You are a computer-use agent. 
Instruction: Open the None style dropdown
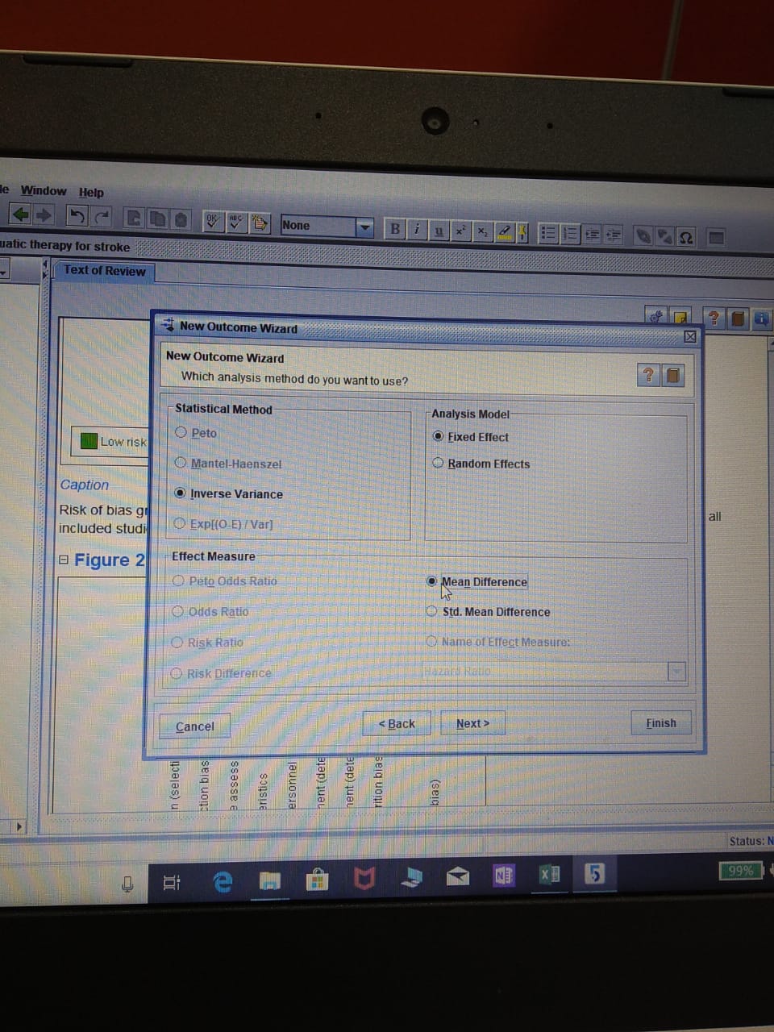point(365,227)
